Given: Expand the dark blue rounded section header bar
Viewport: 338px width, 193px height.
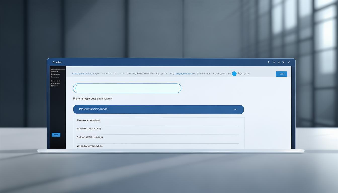Looking at the screenshot, I should tap(158, 109).
